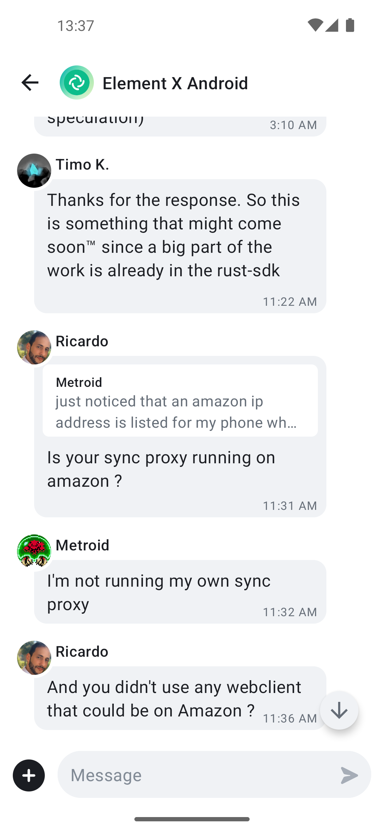
Task: Tap Timo K.'s profile avatar
Action: coord(34,171)
